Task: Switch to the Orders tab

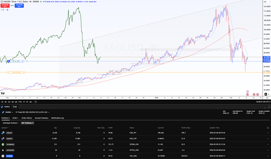Action: coord(16,118)
